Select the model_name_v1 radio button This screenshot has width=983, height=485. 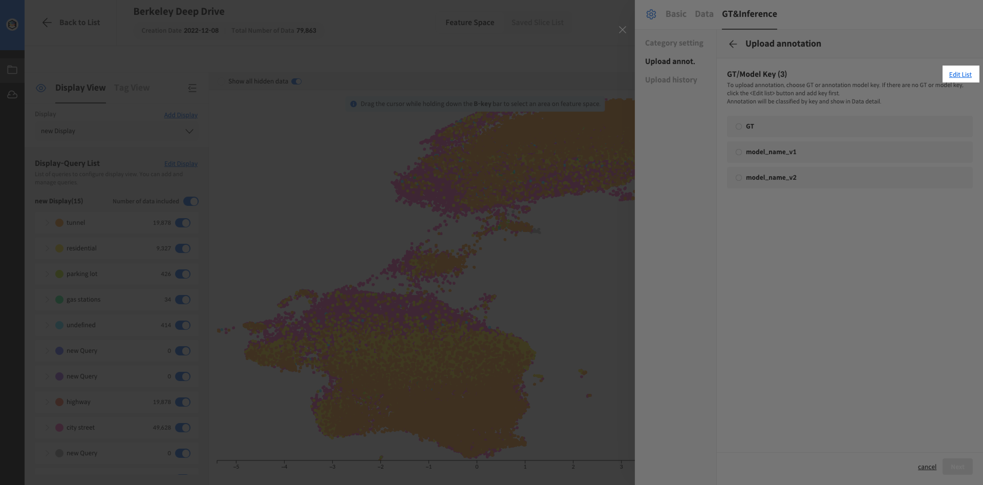click(x=739, y=152)
